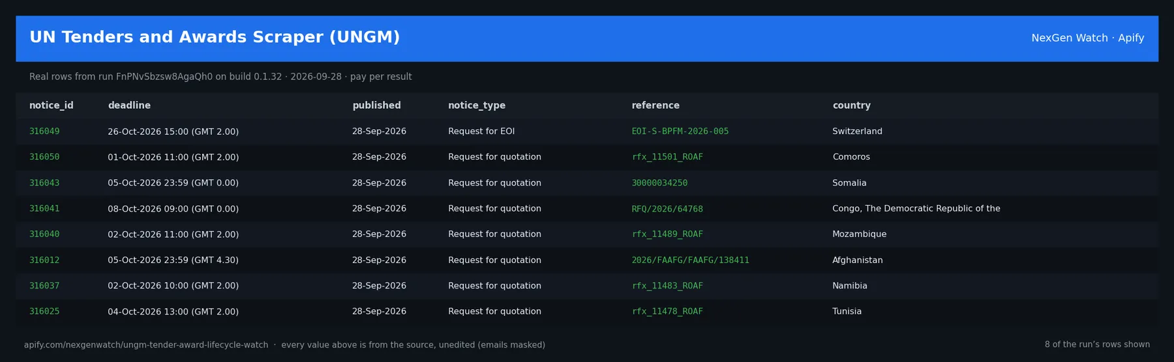The height and width of the screenshot is (362, 1174).
Task: Select reference 30000034250
Action: (x=659, y=183)
